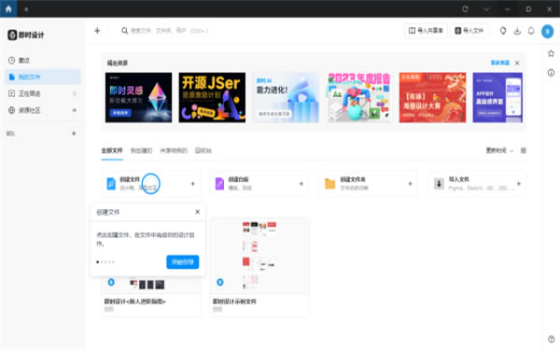Click the refresh icon in the title bar
Viewport: 560px width, 350px height.
coord(465,9)
